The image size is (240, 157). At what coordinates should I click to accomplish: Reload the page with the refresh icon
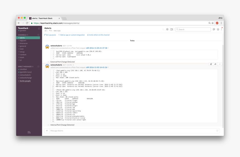coord(27,23)
